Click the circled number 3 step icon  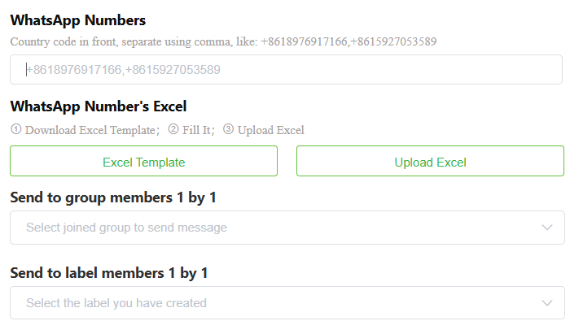point(228,129)
